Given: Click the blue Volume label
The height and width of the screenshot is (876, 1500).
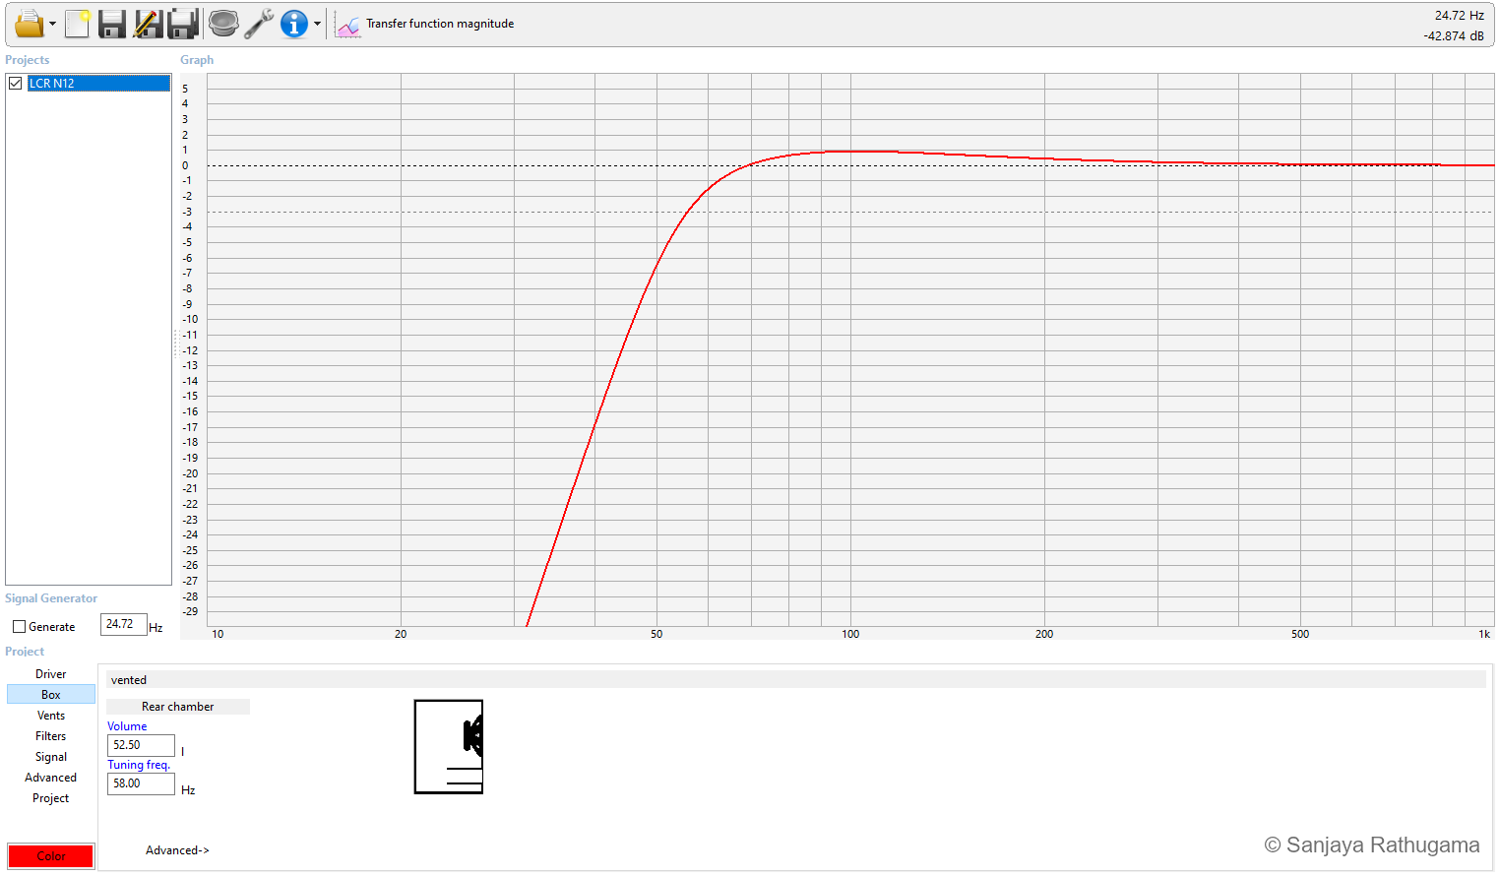Looking at the screenshot, I should point(127,726).
